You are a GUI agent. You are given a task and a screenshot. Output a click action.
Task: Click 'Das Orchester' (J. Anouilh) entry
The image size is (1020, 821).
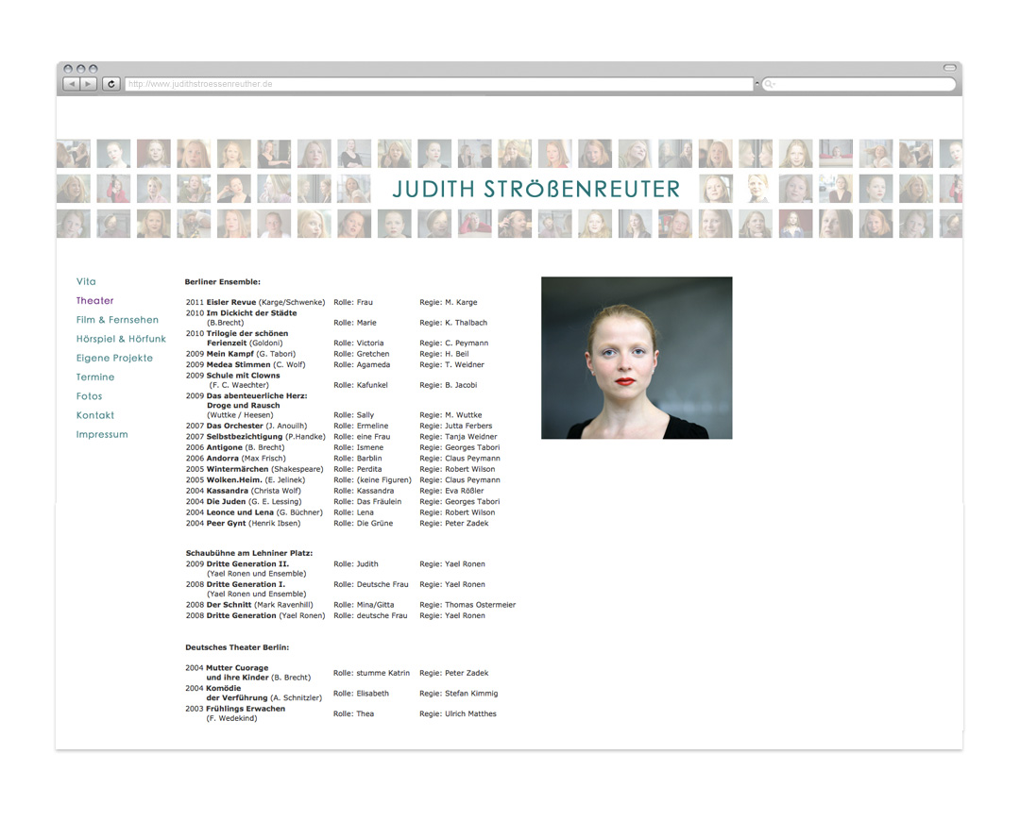pos(246,426)
